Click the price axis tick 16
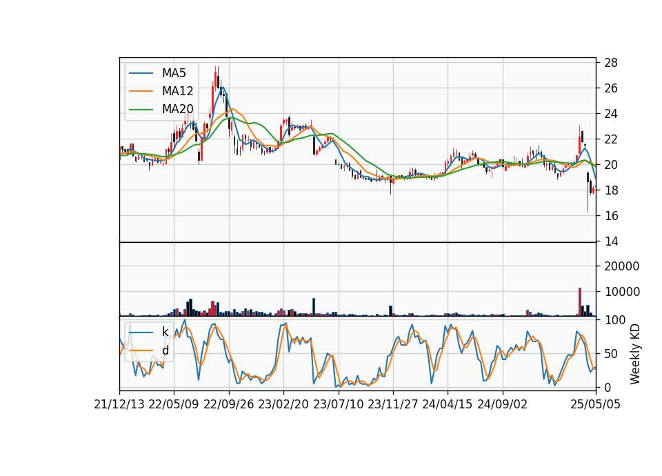662x476 pixels. [x=611, y=216]
